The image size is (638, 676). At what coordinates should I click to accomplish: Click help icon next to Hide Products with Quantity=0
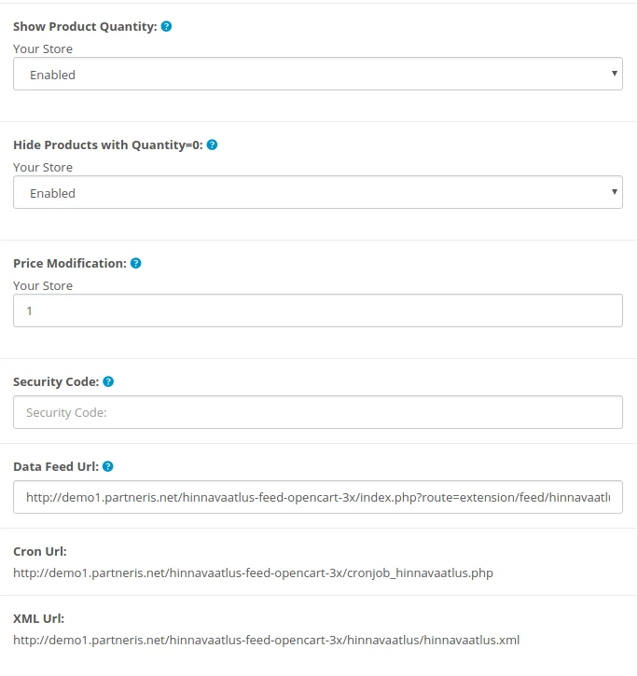tap(212, 145)
